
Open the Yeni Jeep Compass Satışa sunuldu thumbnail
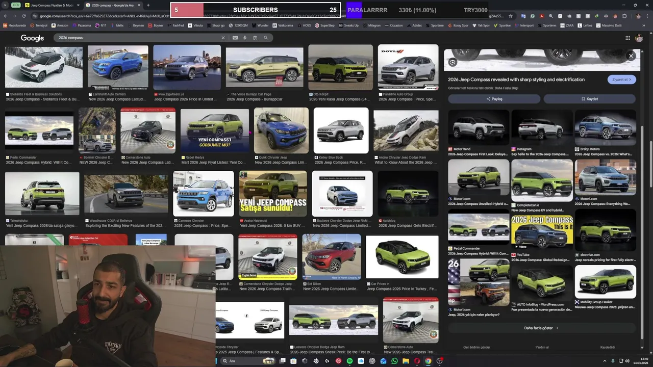[x=273, y=194]
